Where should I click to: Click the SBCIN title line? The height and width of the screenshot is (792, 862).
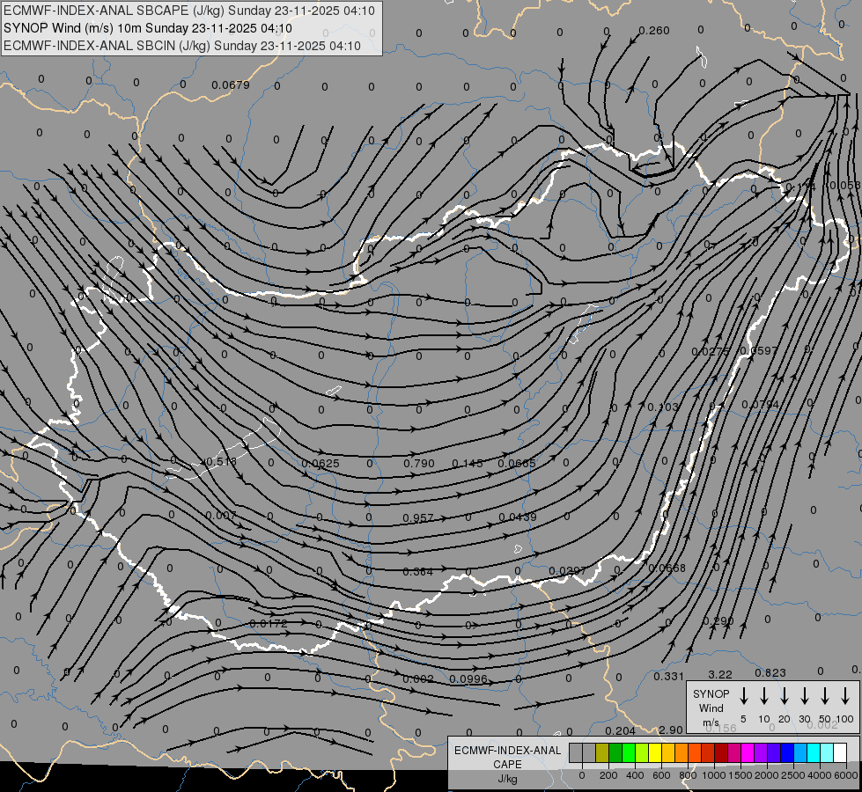[x=182, y=46]
